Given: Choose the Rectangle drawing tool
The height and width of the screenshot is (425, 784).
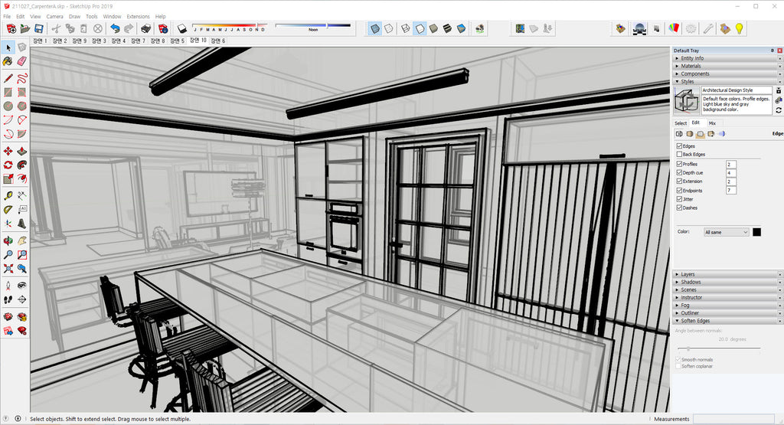Looking at the screenshot, I should click(x=8, y=92).
